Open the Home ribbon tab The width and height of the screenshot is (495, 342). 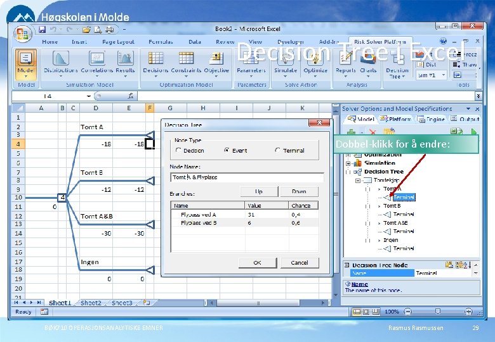(x=50, y=42)
